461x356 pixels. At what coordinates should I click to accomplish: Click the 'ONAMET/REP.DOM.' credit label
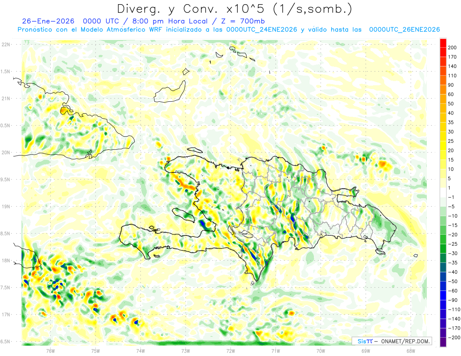[405, 341]
